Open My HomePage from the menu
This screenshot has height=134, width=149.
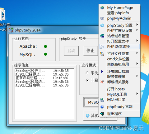click(119, 7)
